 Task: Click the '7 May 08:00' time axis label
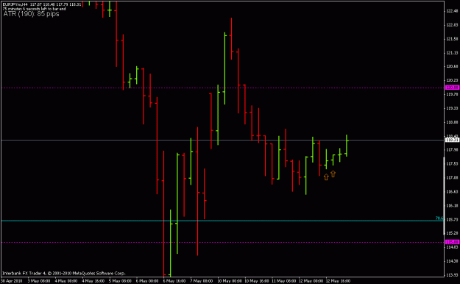click(202, 281)
